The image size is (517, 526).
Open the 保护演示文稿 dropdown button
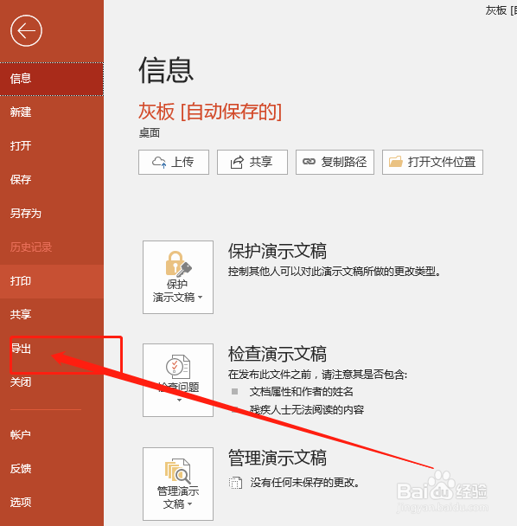tap(178, 277)
